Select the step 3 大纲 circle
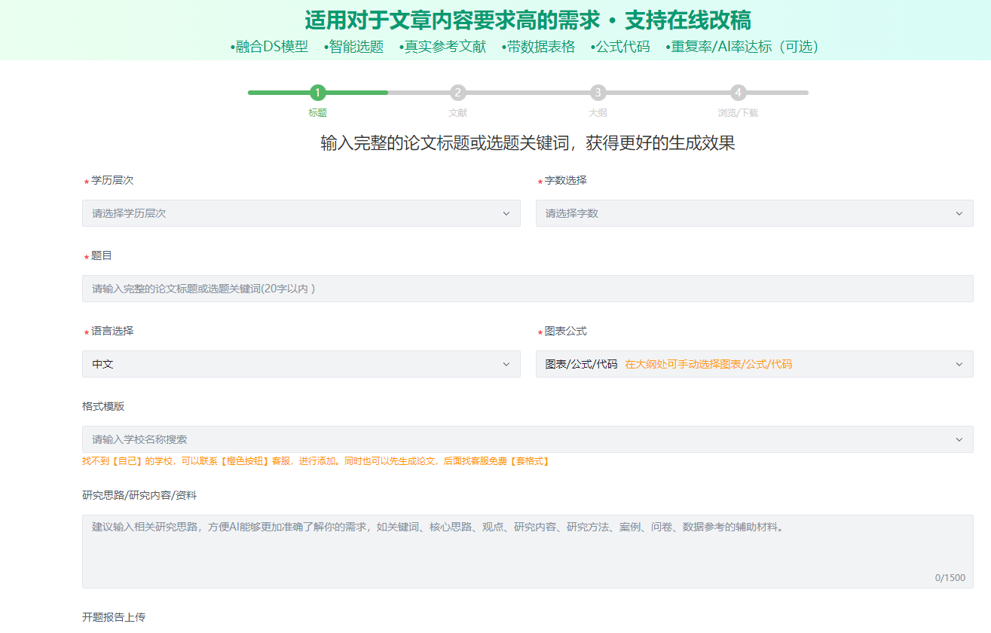Viewport: 991px width, 633px height. pyautogui.click(x=598, y=93)
